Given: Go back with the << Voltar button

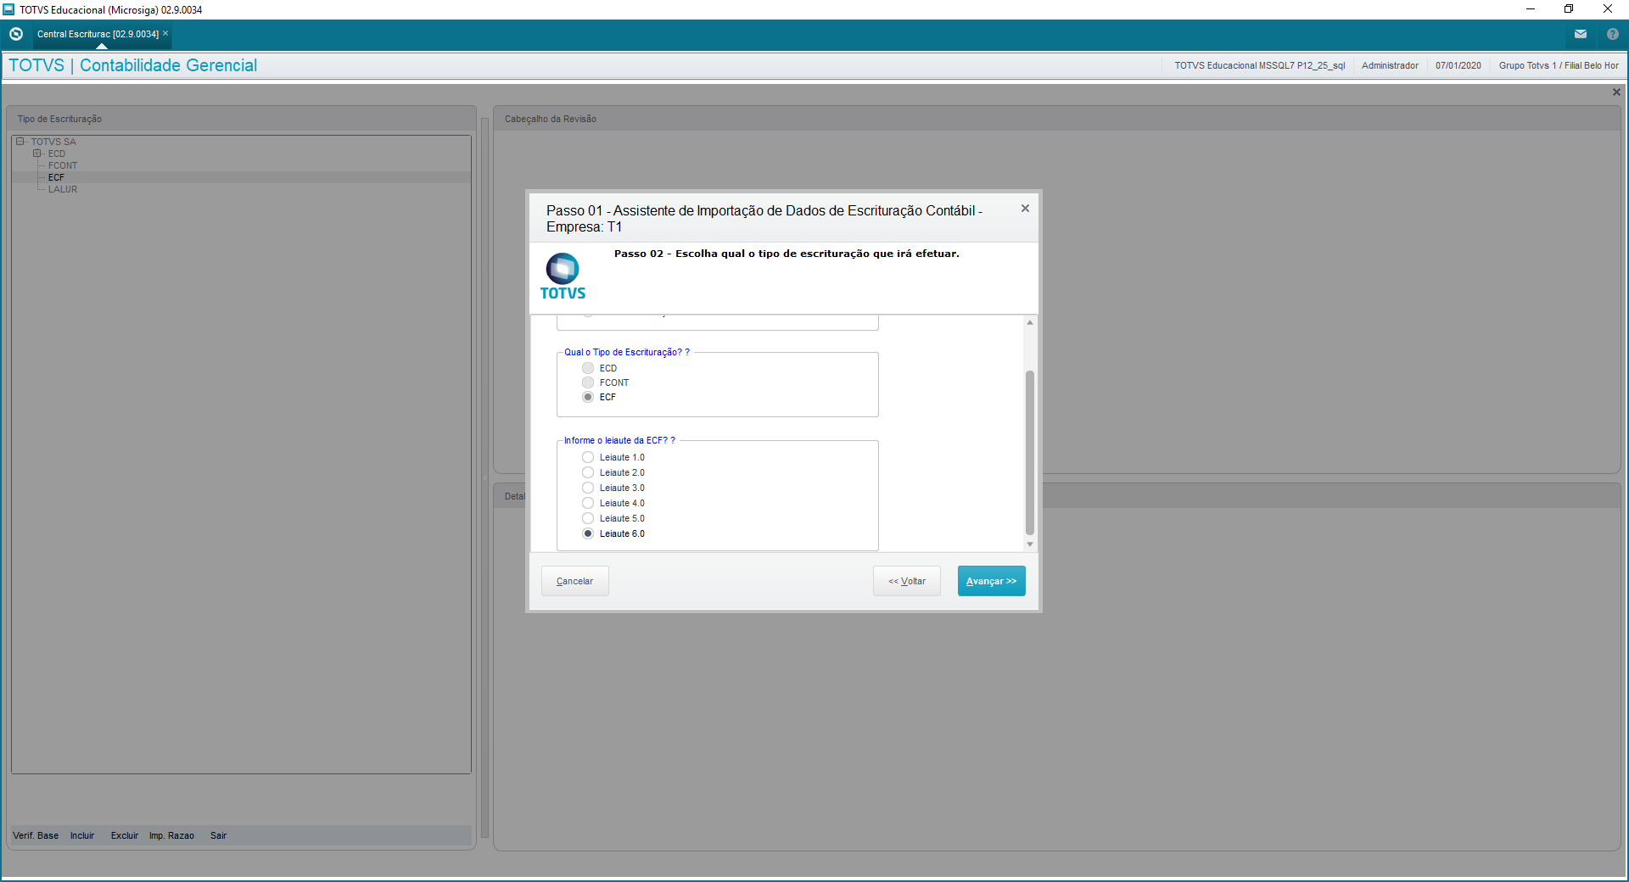Looking at the screenshot, I should coord(907,581).
